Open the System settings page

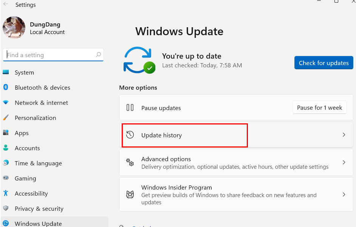click(24, 73)
